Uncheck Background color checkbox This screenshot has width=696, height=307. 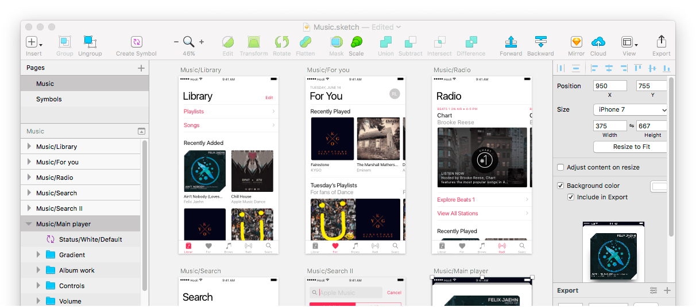[560, 186]
